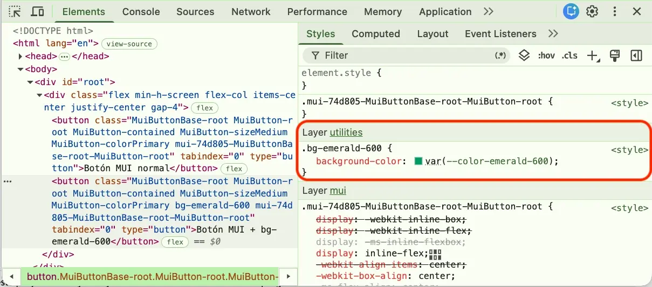Close the DevTools panel

pos(637,11)
